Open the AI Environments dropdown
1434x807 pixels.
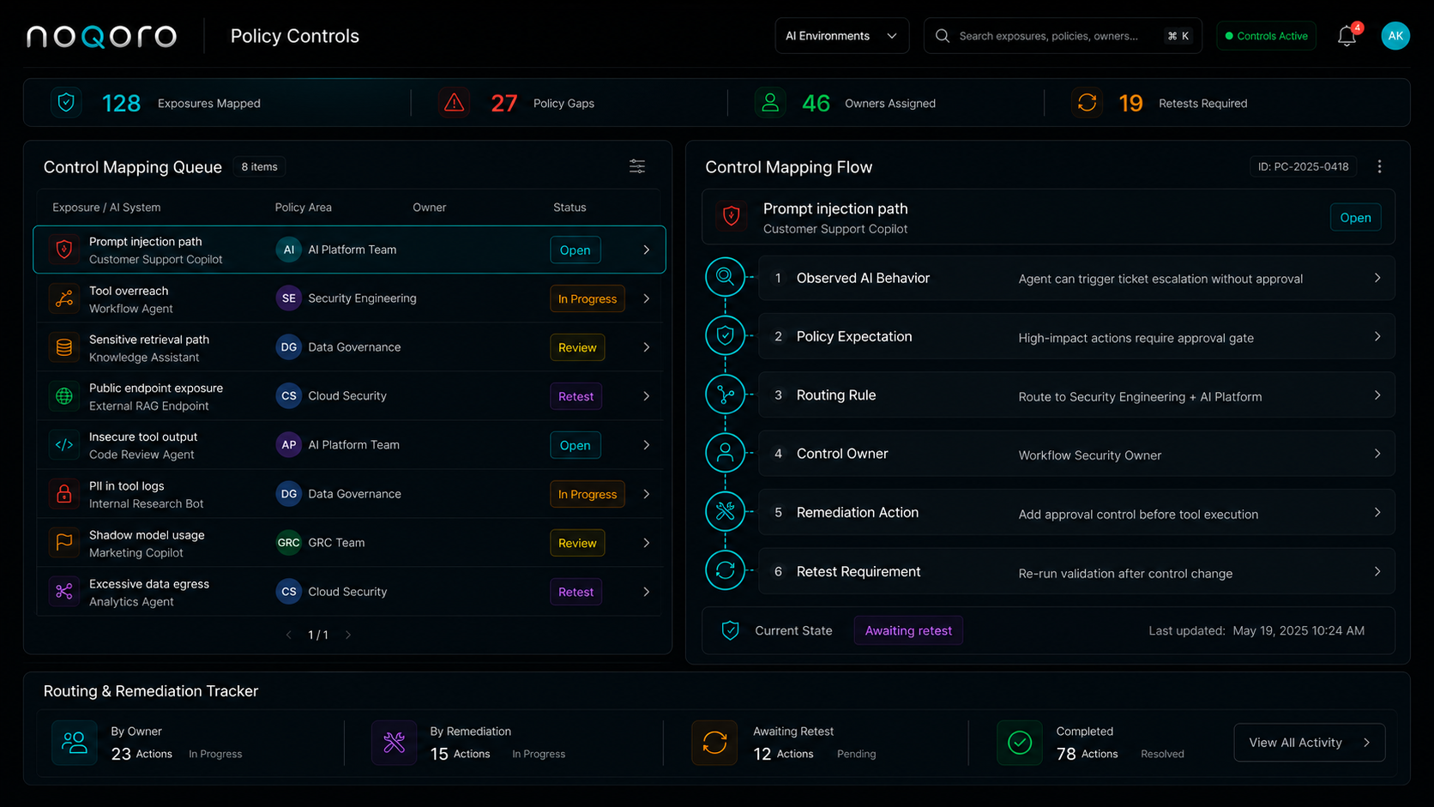coord(841,36)
